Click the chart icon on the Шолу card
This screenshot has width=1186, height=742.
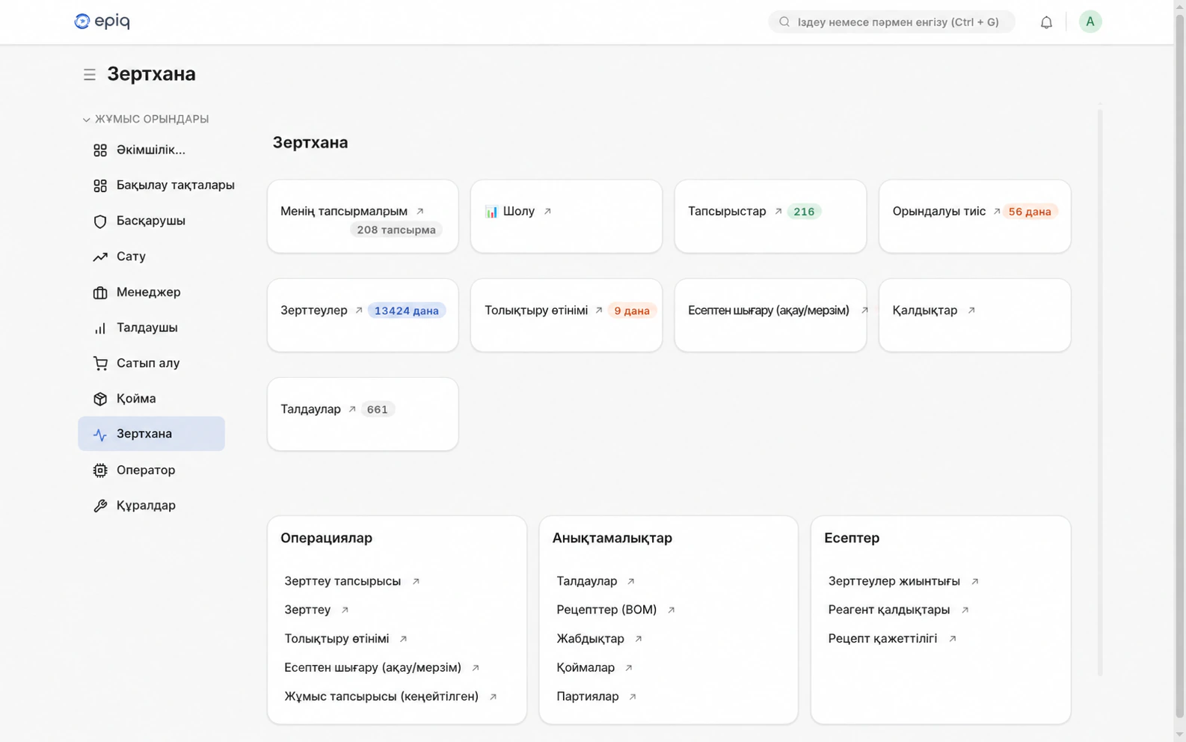point(491,212)
